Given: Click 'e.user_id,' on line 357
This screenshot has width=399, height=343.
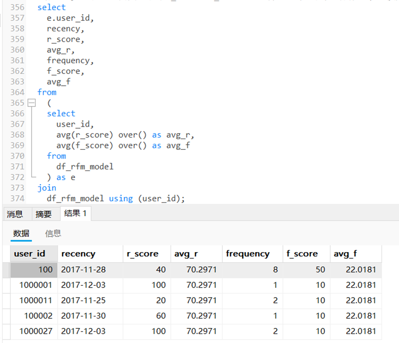Looking at the screenshot, I should coord(70,18).
